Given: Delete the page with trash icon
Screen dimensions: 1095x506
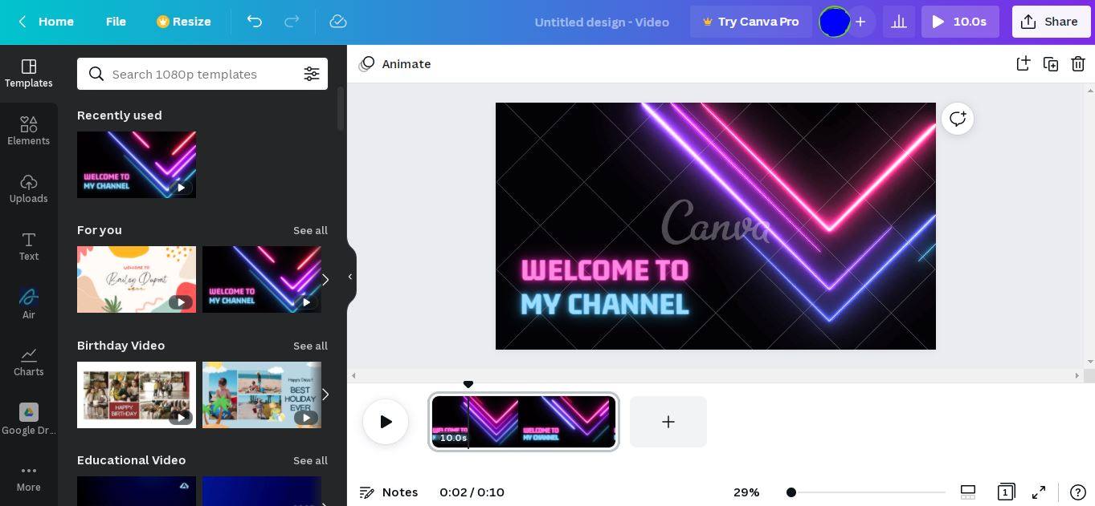Looking at the screenshot, I should (x=1077, y=64).
